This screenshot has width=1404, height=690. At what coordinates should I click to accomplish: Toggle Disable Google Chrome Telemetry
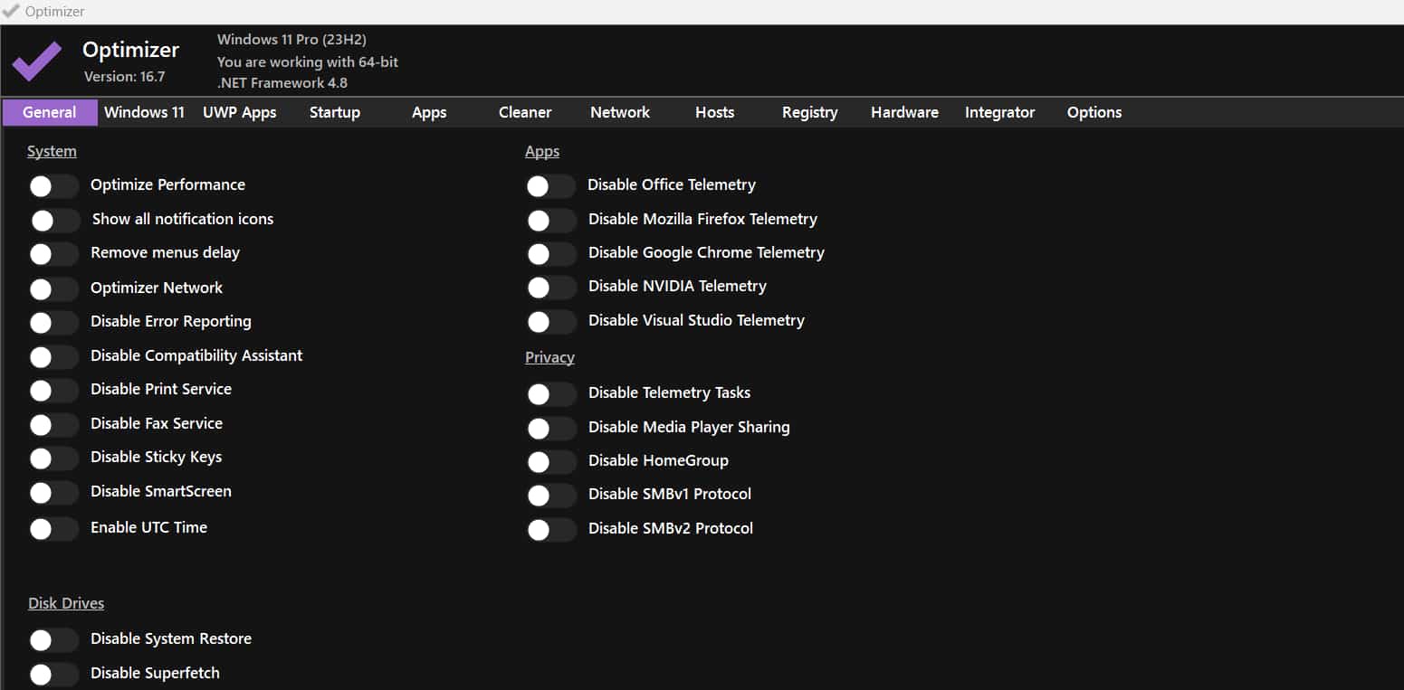pos(550,254)
